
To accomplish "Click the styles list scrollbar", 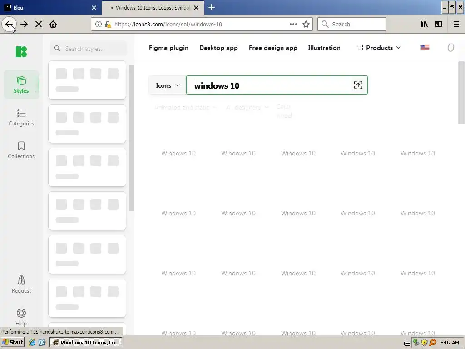I will click(132, 138).
